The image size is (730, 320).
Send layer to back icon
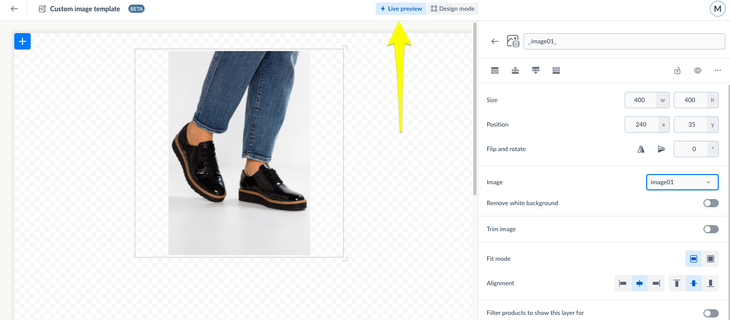click(556, 70)
